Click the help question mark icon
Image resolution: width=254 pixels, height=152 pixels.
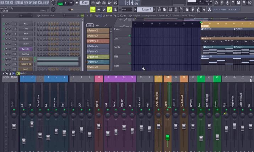click(x=233, y=3)
